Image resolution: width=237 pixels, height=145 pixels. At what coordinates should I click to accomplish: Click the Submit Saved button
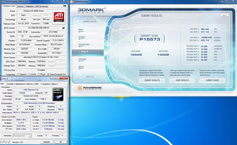point(212,80)
